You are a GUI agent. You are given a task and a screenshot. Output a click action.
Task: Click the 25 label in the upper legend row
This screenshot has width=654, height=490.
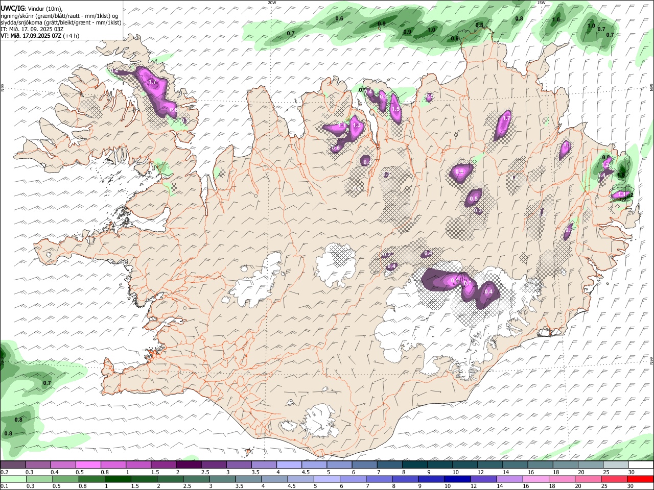click(606, 472)
